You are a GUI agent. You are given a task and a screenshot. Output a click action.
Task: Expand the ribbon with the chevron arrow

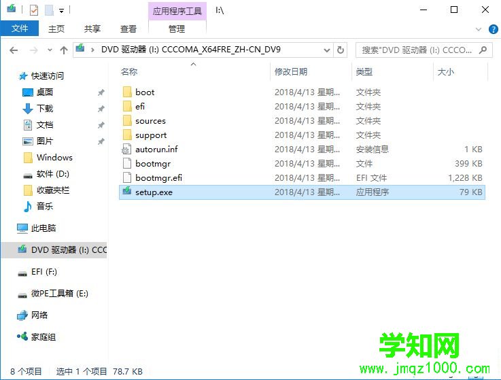[479, 29]
